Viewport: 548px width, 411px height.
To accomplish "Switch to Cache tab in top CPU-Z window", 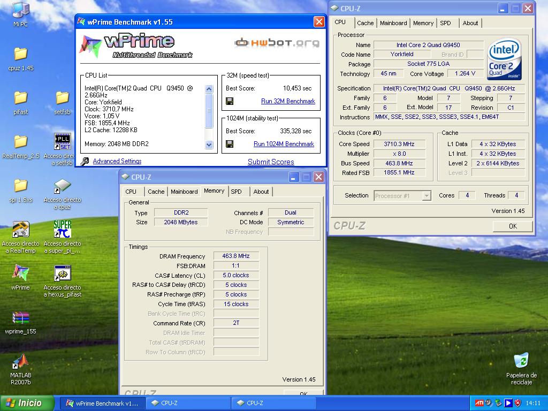I will [365, 23].
